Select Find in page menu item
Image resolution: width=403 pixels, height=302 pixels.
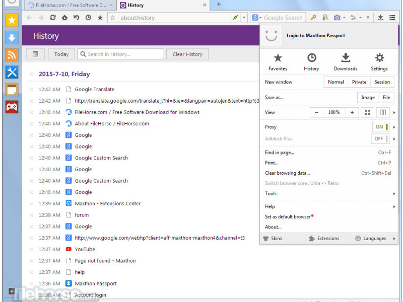tap(329, 153)
